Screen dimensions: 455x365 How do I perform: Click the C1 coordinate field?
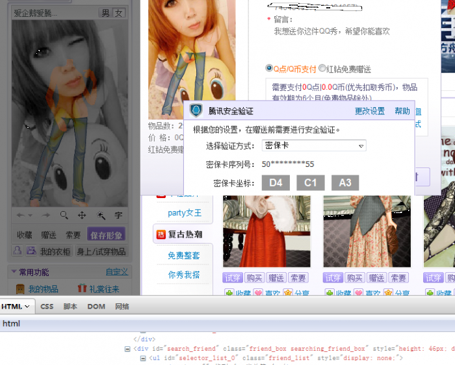point(311,182)
